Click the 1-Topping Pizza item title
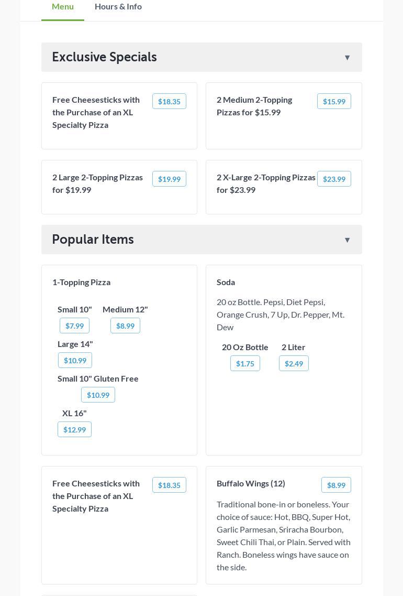The width and height of the screenshot is (403, 596). (81, 282)
